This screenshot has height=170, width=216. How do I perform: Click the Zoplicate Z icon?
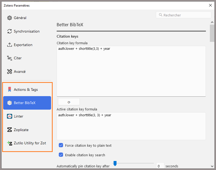pos(10,130)
